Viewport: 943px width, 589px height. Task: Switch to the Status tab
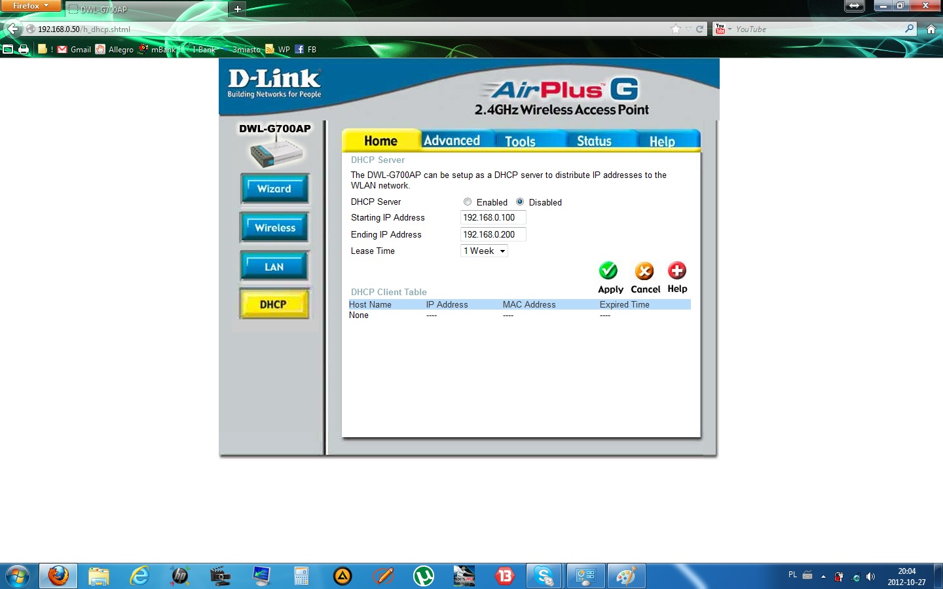(594, 141)
